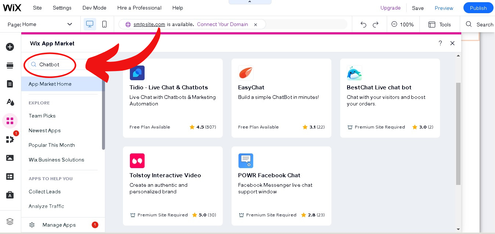Open the Pages & Menu document icon
Viewport: 495px width, 234px height.
(x=10, y=84)
